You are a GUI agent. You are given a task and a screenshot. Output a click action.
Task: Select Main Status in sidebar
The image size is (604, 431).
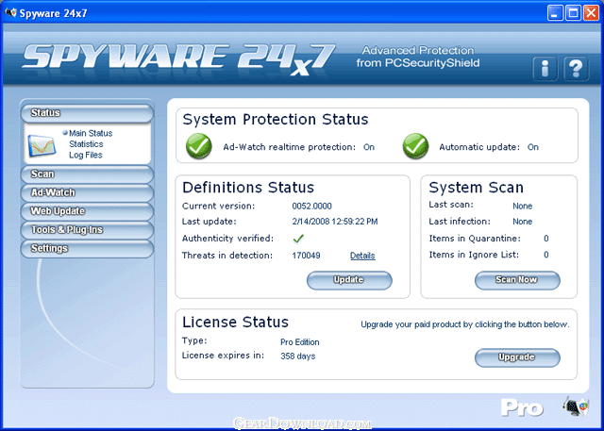(x=91, y=133)
